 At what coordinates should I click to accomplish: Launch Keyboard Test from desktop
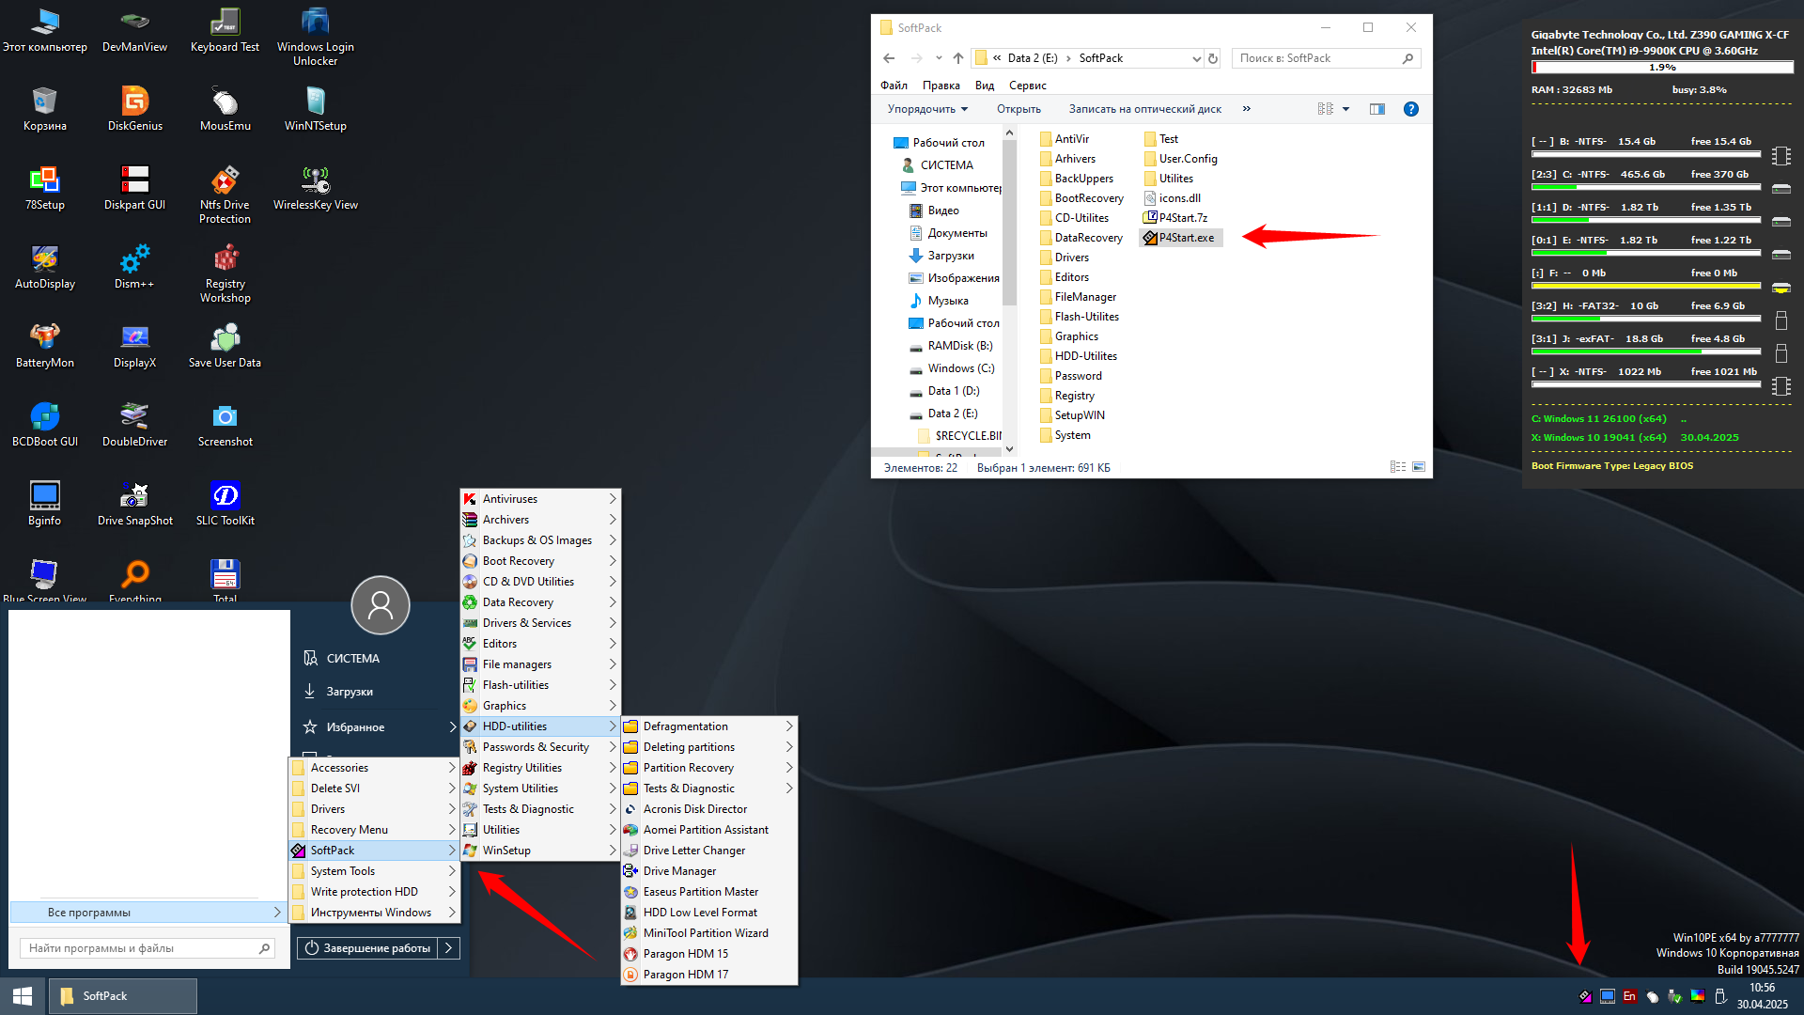tap(225, 30)
